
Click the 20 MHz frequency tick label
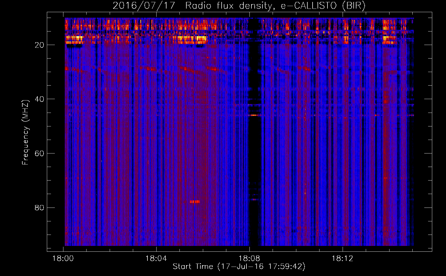[x=39, y=45]
